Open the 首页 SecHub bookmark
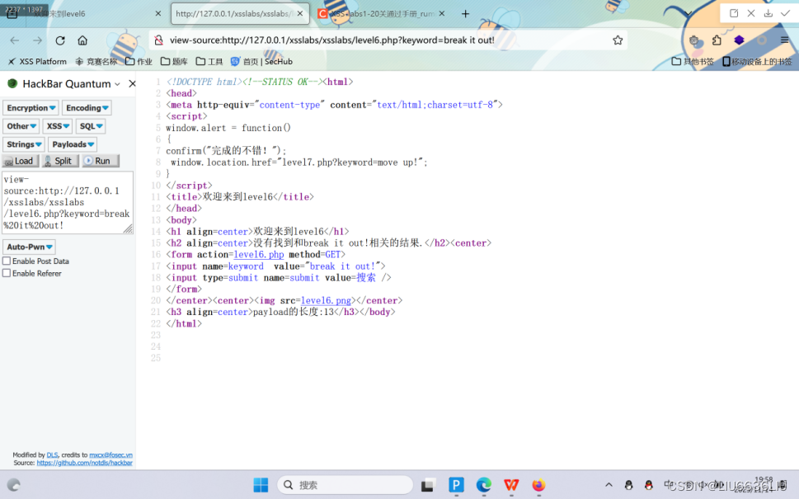The width and height of the screenshot is (799, 499). tap(261, 62)
